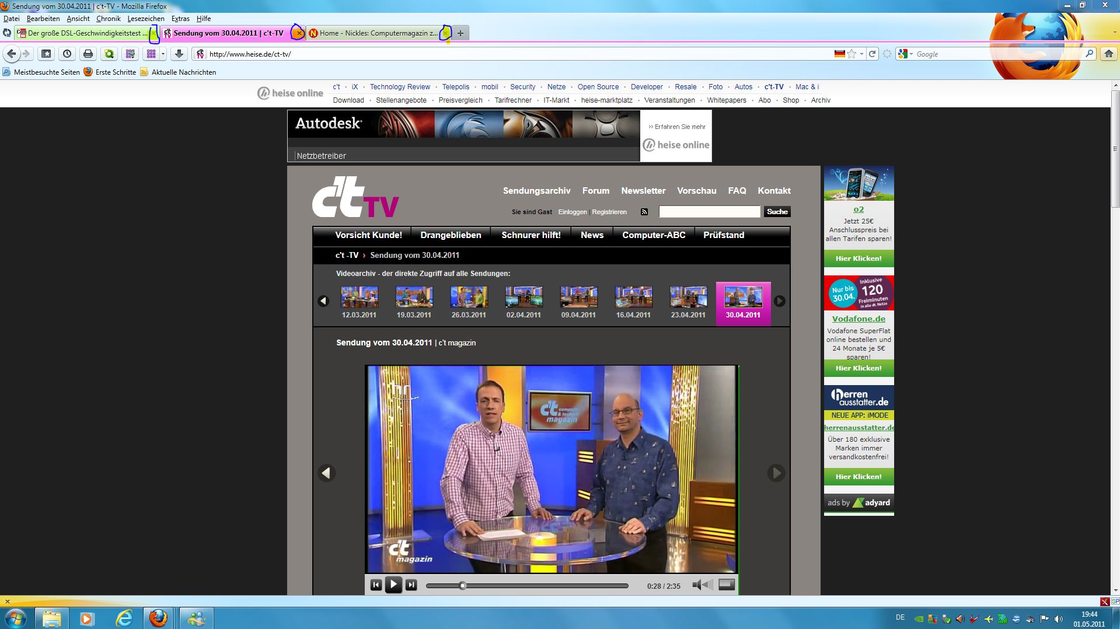This screenshot has height=629, width=1120.
Task: Open Windows Explorer from the taskbar
Action: click(52, 618)
